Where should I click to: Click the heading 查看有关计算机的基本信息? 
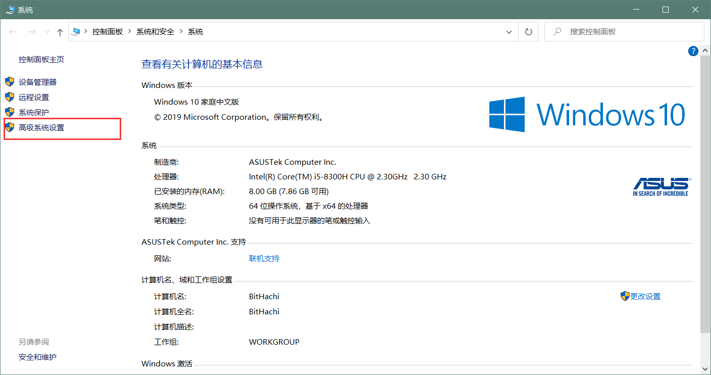point(202,64)
